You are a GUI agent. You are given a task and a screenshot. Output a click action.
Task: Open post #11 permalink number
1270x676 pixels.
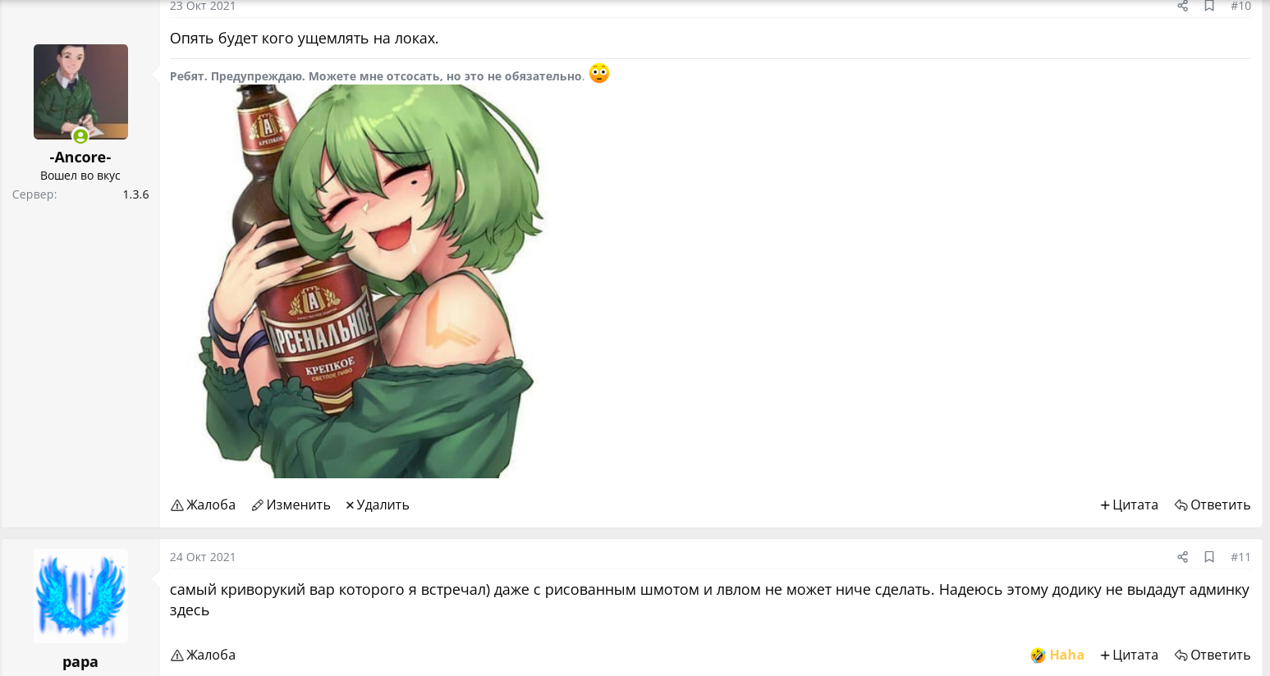click(1240, 557)
